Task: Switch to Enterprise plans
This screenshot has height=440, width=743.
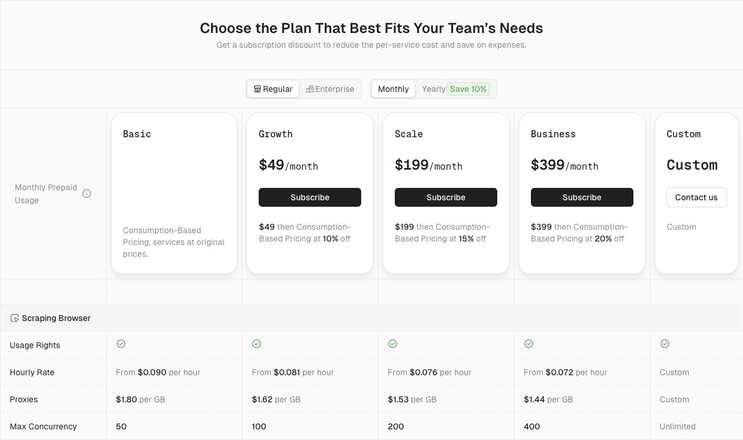Action: point(330,89)
